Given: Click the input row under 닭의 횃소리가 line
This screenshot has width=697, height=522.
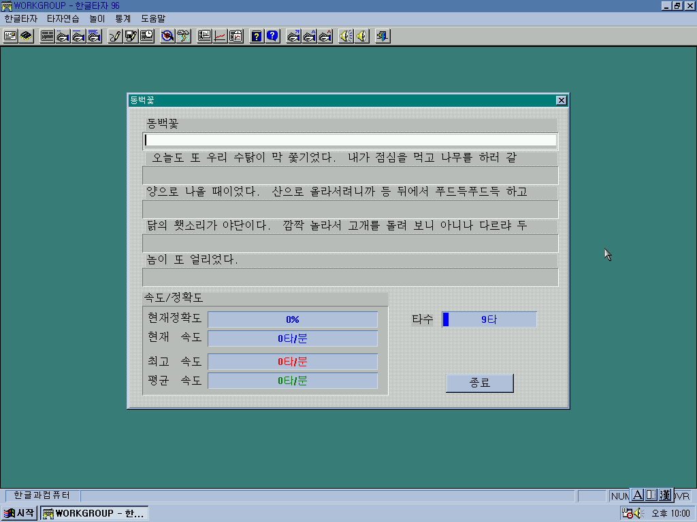Looking at the screenshot, I should 351,243.
